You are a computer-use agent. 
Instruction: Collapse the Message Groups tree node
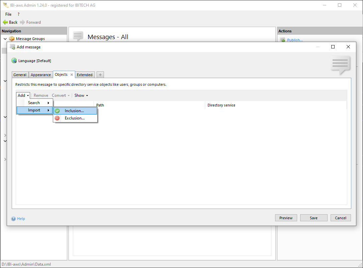[5, 39]
